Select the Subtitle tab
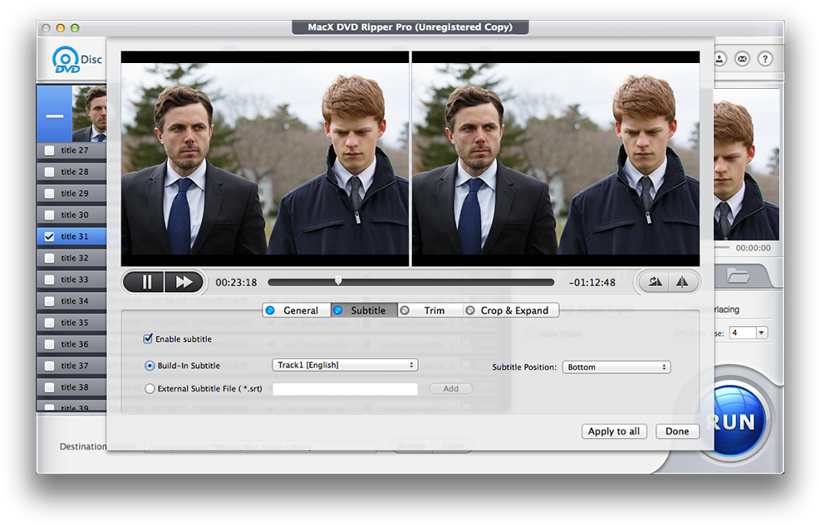820x525 pixels. [364, 310]
